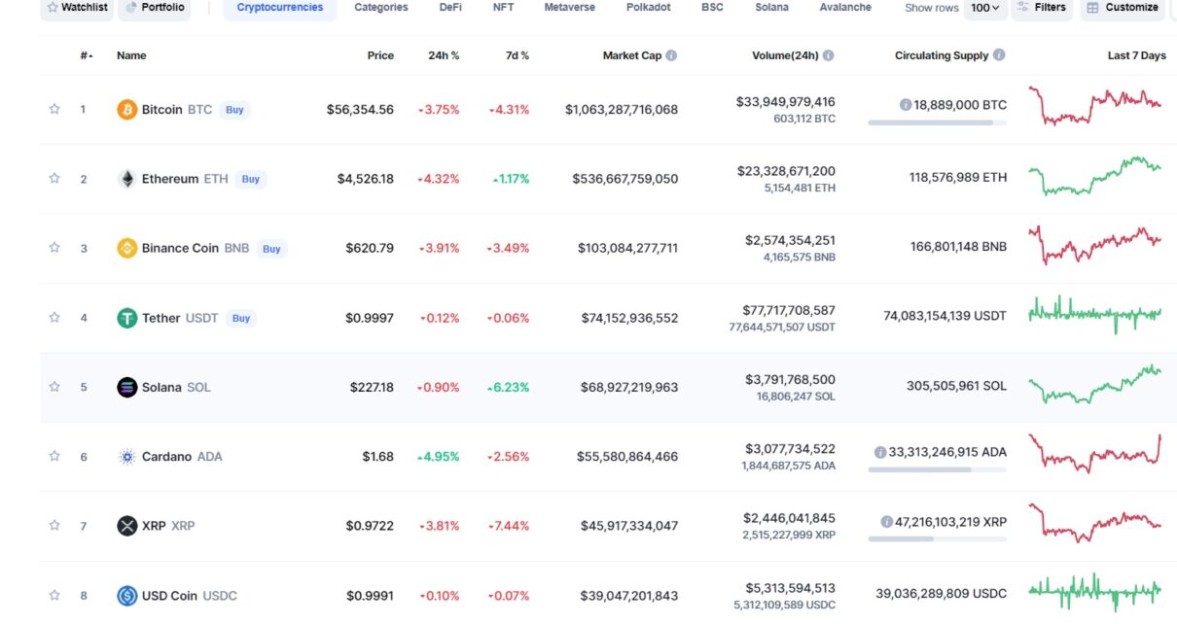The width and height of the screenshot is (1177, 624).
Task: Sort by the 24h % column header
Action: coord(444,55)
